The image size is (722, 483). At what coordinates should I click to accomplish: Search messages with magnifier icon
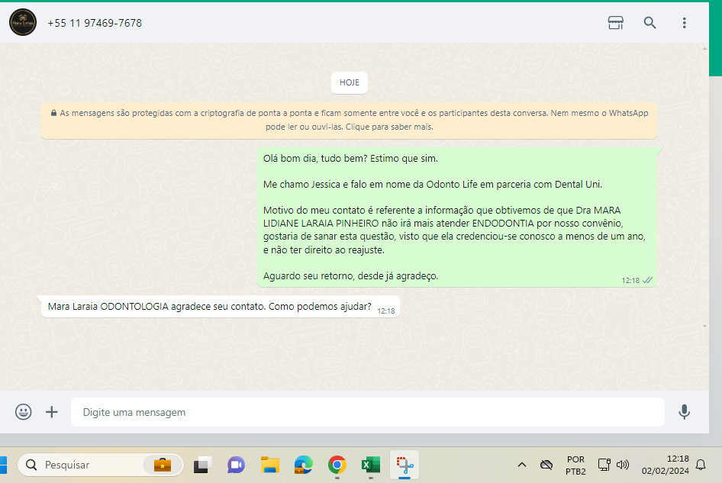(x=649, y=23)
